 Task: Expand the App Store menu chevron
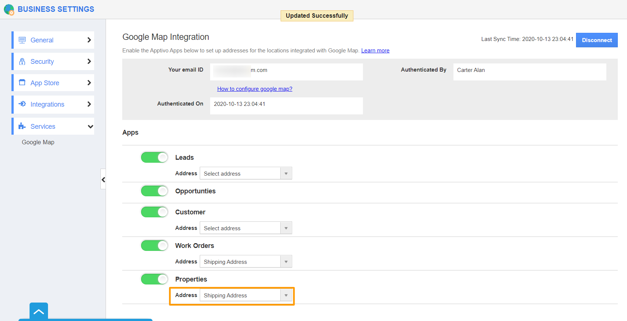pos(89,83)
